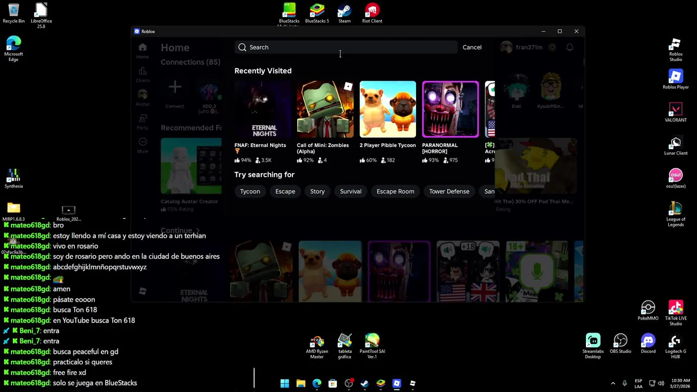Image resolution: width=697 pixels, height=392 pixels.
Task: Open Roblox Player desktop icon
Action: tap(676, 79)
